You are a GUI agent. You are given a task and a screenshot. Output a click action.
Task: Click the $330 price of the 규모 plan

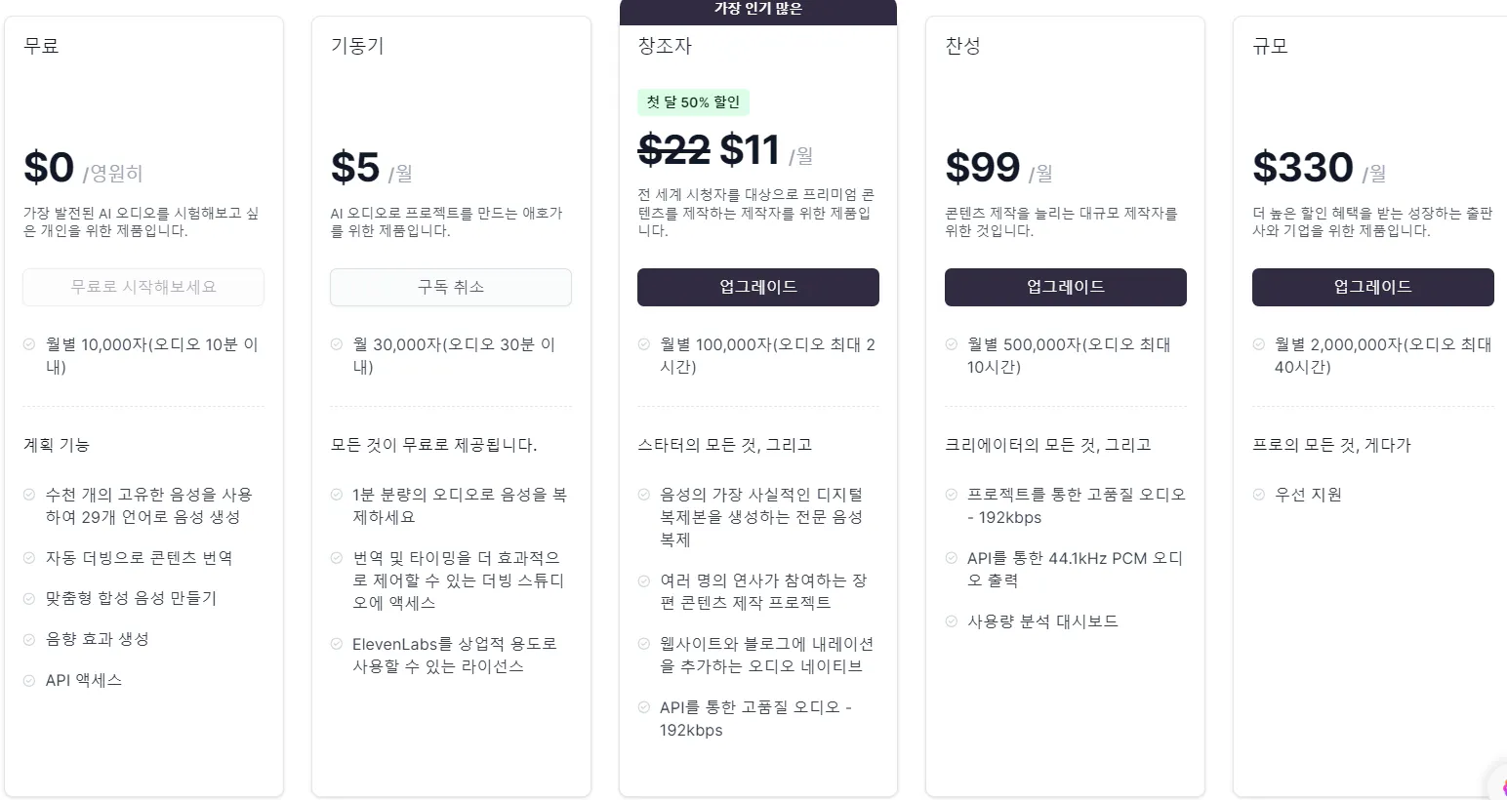point(1302,168)
